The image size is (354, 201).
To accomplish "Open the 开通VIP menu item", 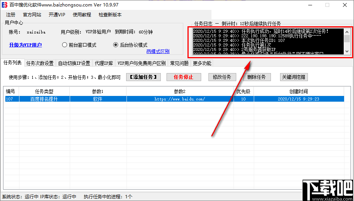I will (x=57, y=15).
